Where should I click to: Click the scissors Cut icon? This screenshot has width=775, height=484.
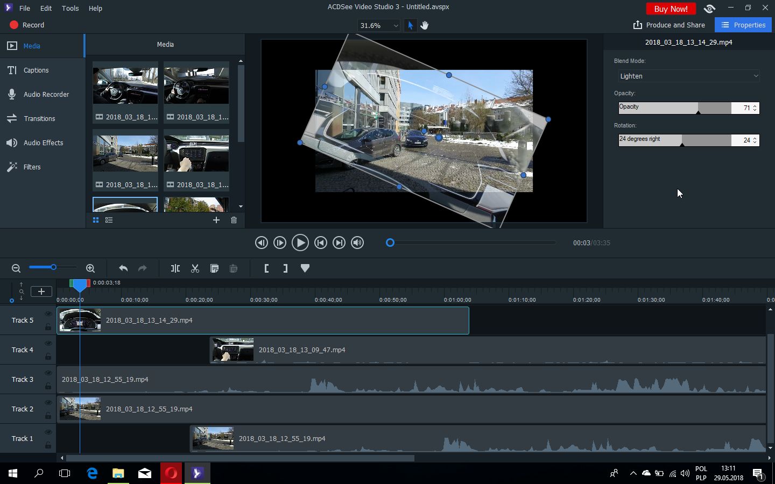pos(195,268)
